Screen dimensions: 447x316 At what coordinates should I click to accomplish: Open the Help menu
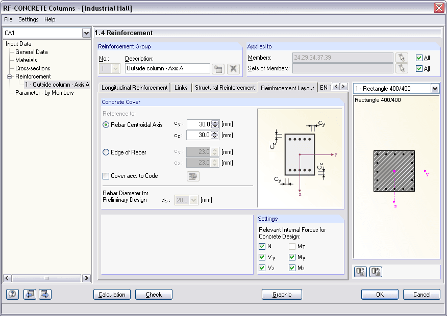[x=49, y=19]
